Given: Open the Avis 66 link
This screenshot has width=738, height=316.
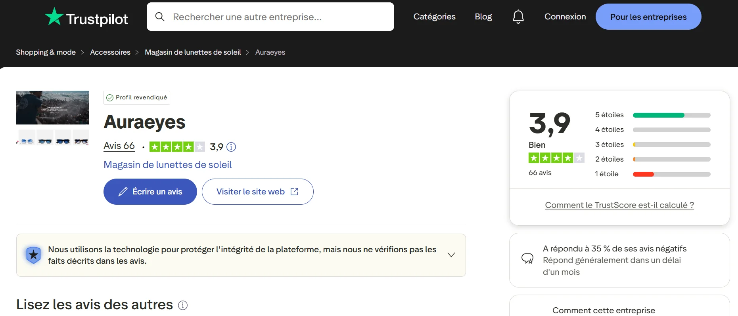Looking at the screenshot, I should pos(119,146).
